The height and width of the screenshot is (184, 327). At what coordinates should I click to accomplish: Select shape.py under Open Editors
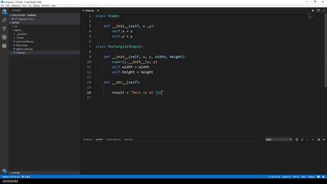tap(22, 19)
